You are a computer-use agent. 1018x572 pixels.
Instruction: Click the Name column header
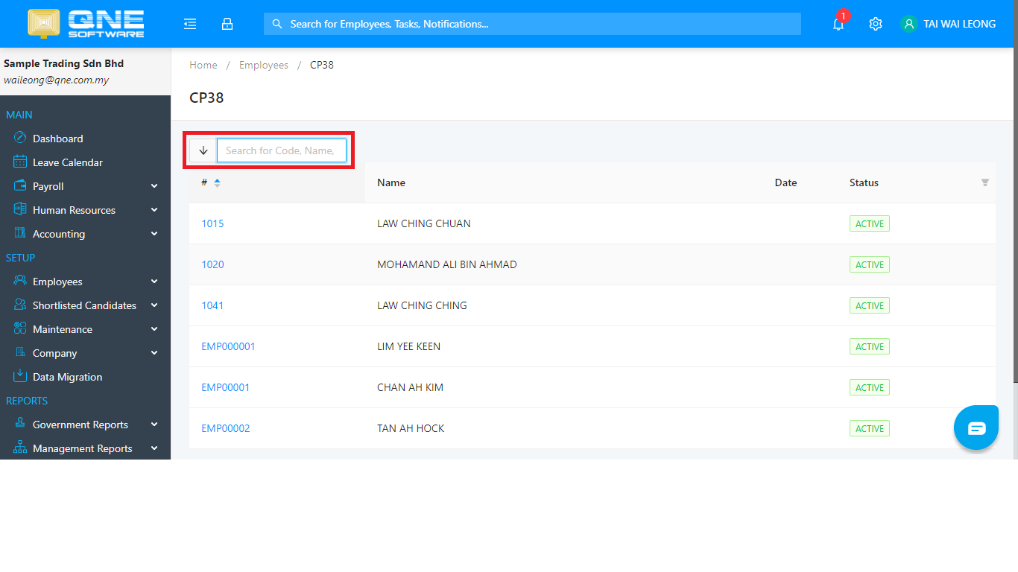(391, 182)
